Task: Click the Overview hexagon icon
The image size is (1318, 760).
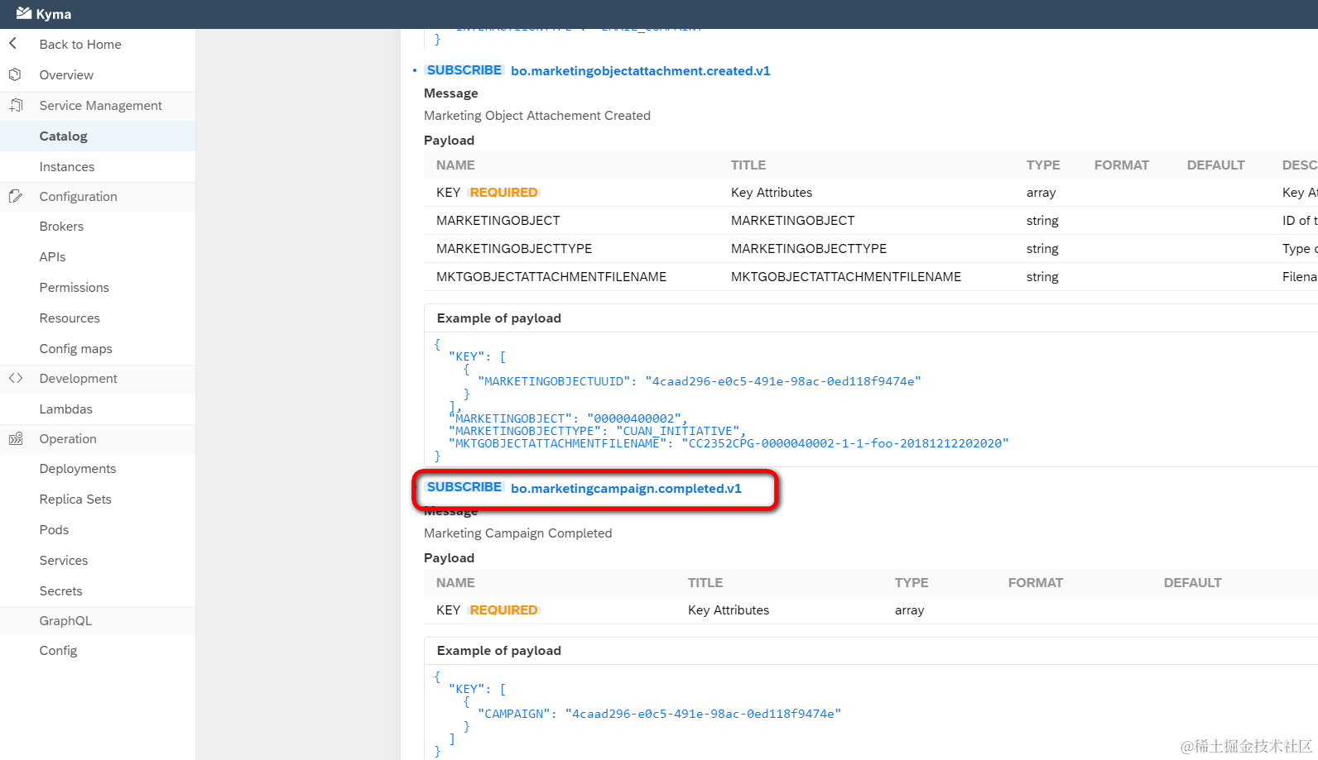Action: [x=15, y=74]
